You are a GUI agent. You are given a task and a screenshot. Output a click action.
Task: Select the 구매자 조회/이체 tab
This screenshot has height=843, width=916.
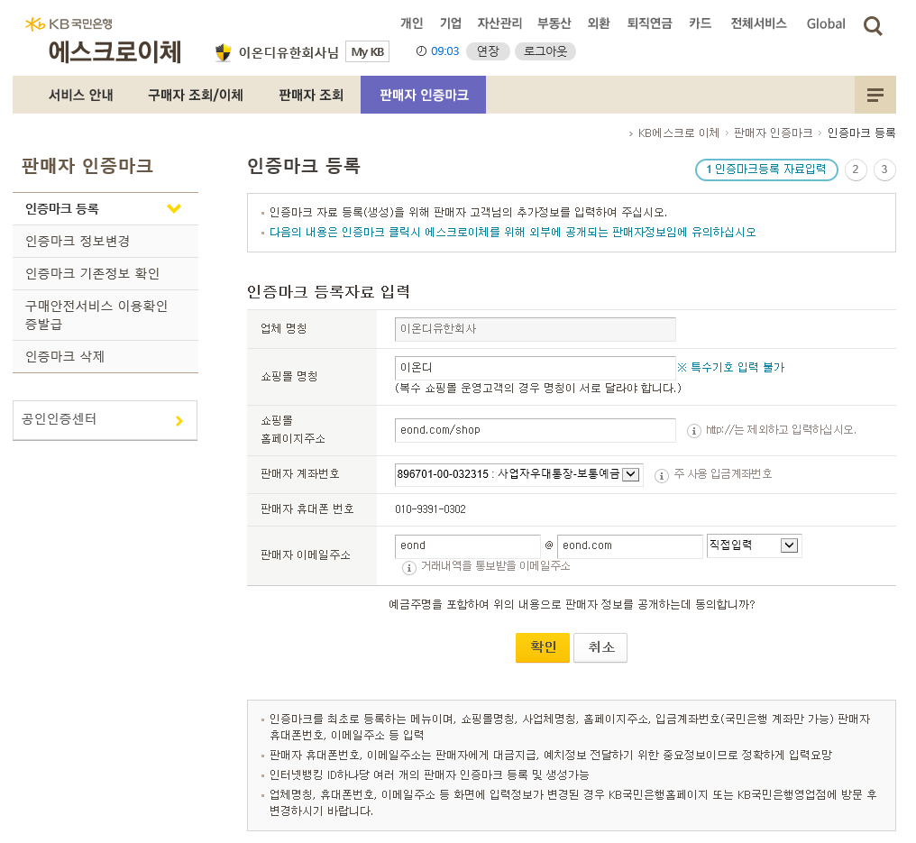click(x=195, y=95)
